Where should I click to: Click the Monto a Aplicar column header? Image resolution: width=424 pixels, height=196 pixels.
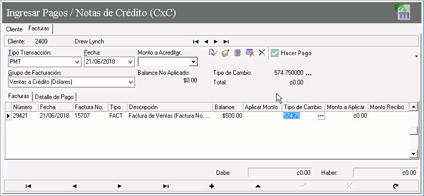[347, 107]
